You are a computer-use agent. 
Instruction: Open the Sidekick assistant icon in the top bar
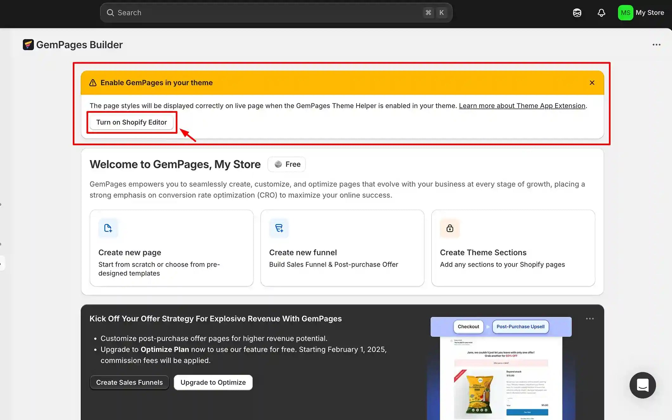coord(577,13)
